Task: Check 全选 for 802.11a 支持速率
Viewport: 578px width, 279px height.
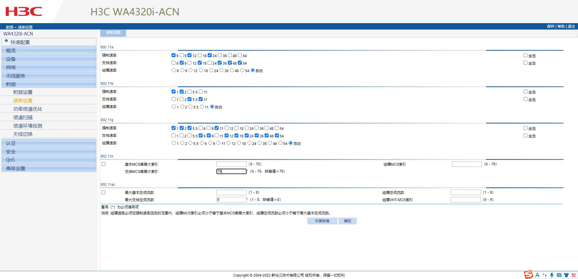Action: pos(525,63)
